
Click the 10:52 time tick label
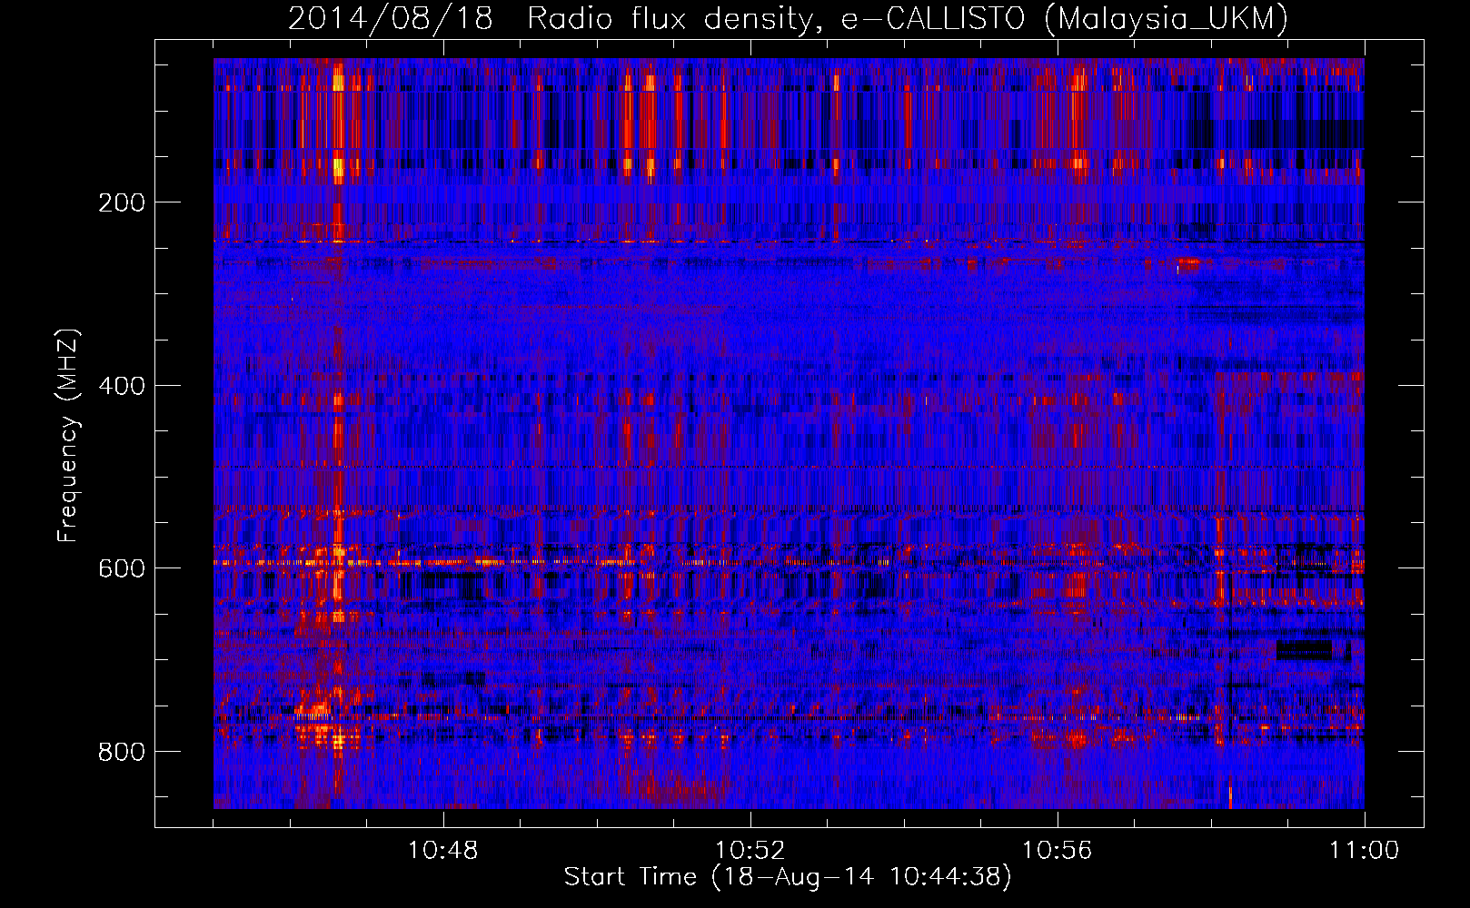750,850
